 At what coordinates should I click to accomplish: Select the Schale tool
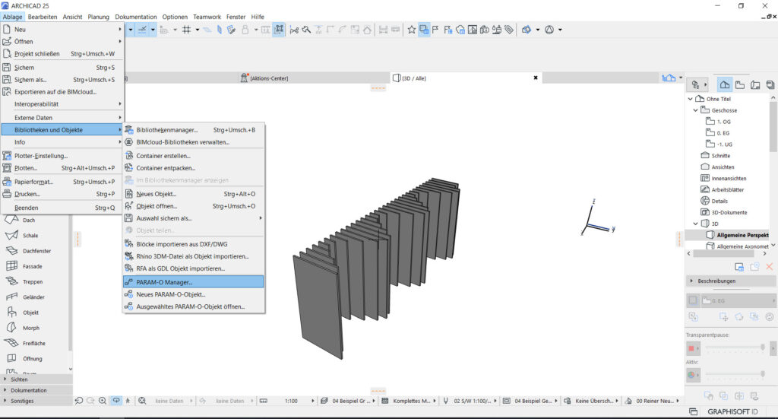coord(35,235)
